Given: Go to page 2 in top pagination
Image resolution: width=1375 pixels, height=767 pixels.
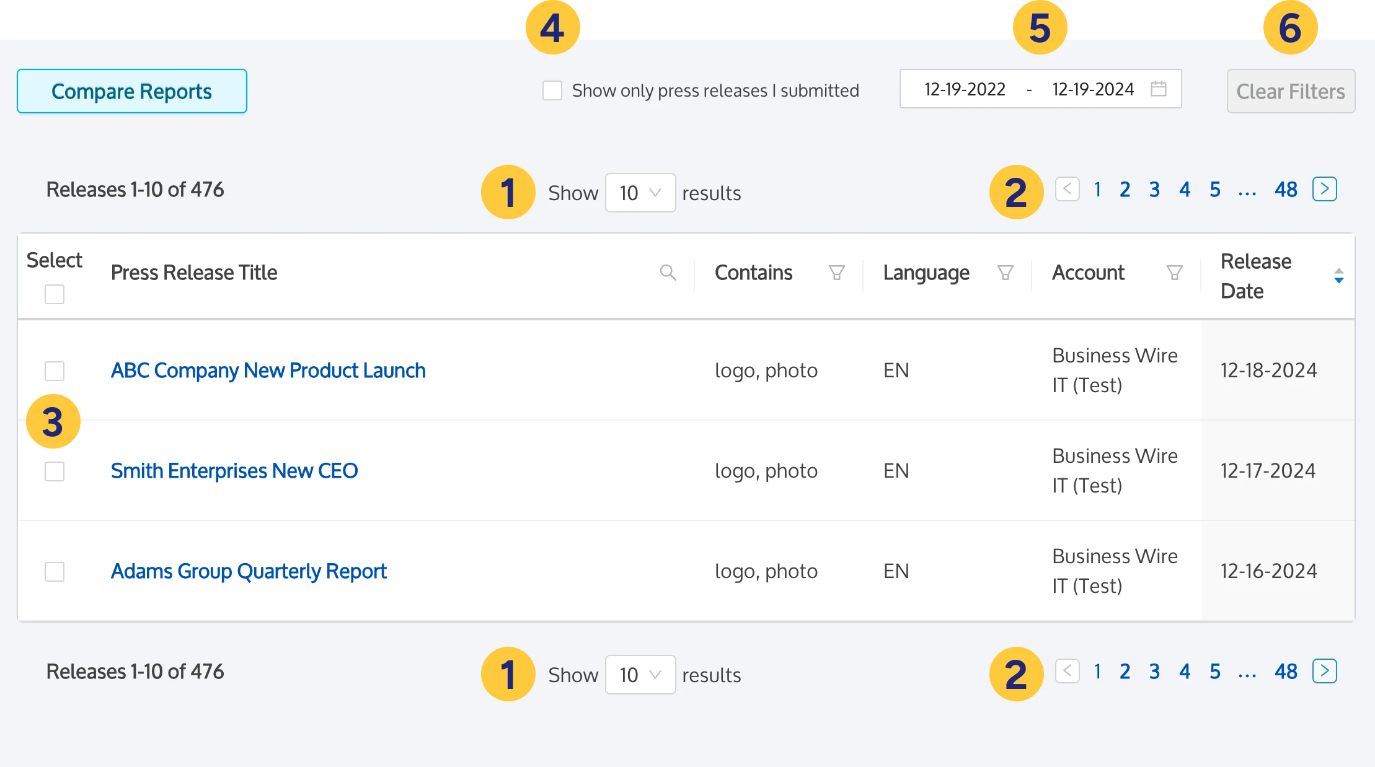Looking at the screenshot, I should coord(1125,189).
